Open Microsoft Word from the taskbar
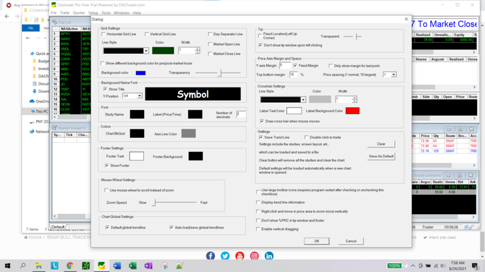Image resolution: width=485 pixels, height=272 pixels. [x=117, y=266]
